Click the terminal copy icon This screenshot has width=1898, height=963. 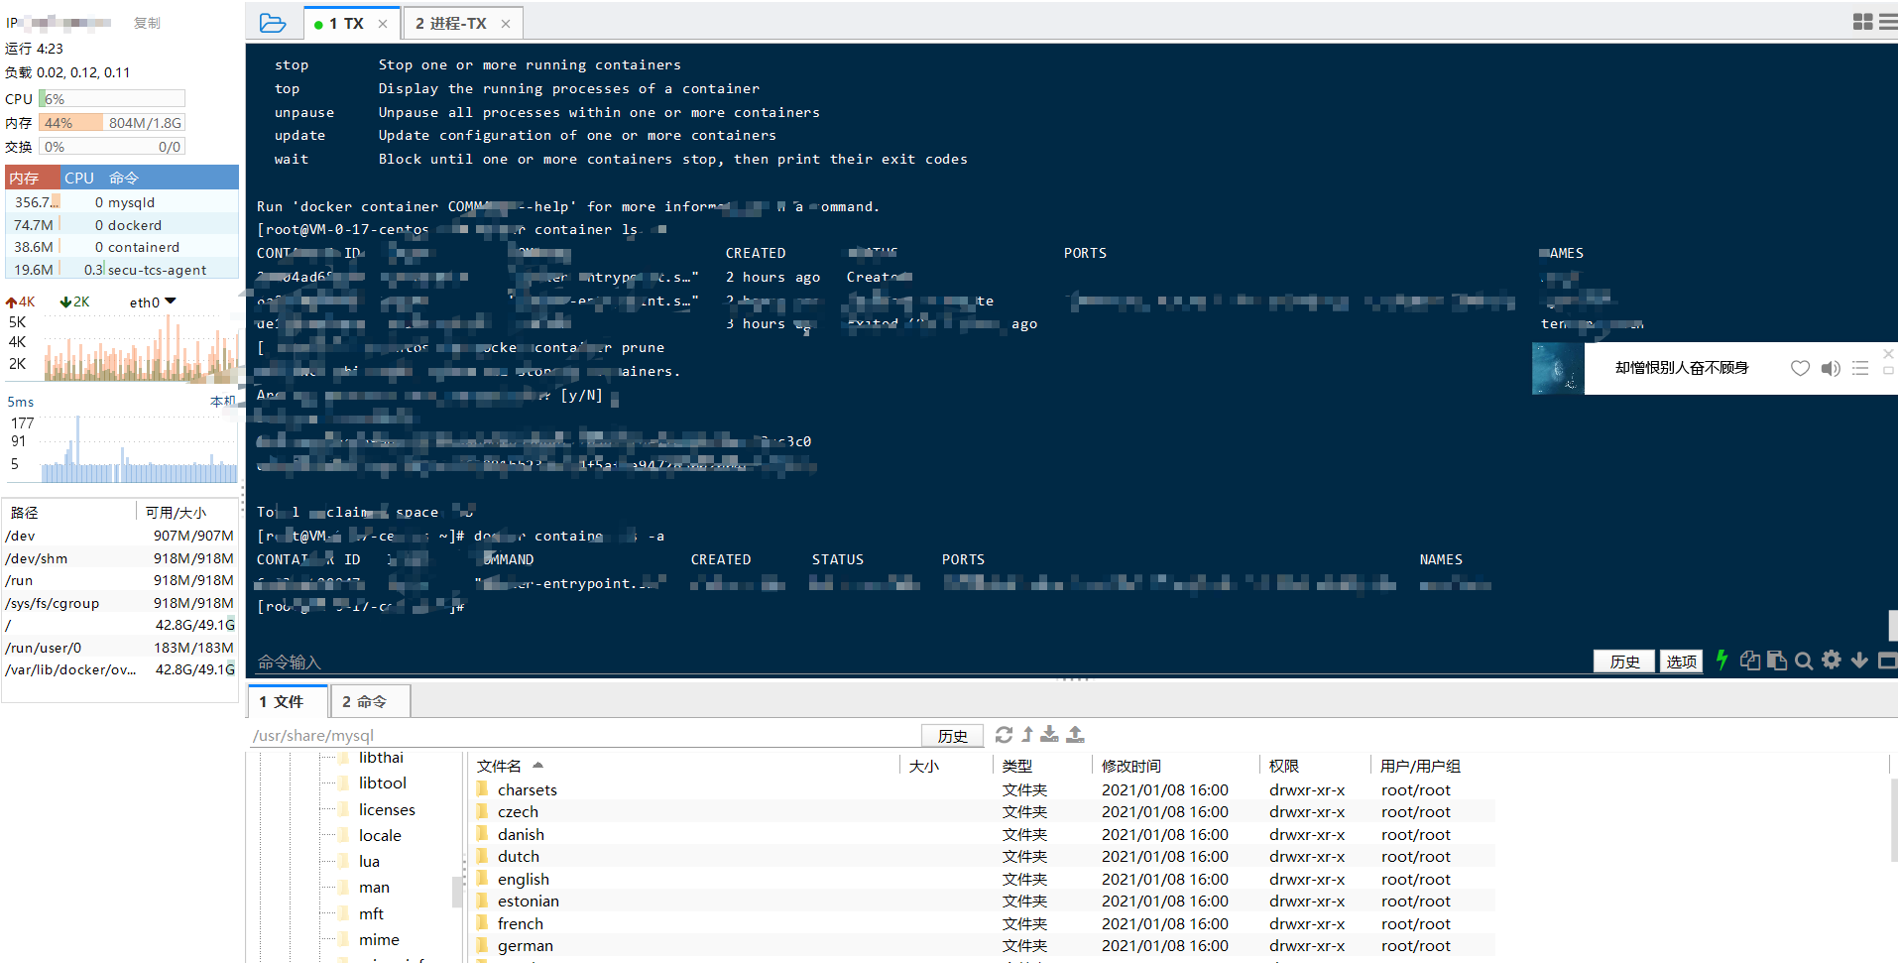click(1750, 661)
